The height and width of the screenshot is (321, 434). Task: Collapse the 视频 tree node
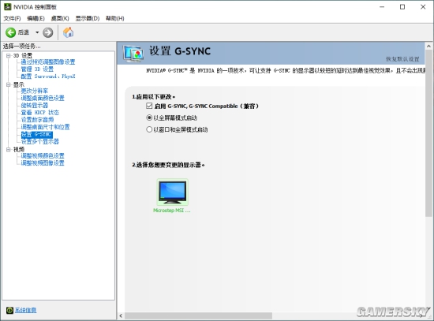9,149
